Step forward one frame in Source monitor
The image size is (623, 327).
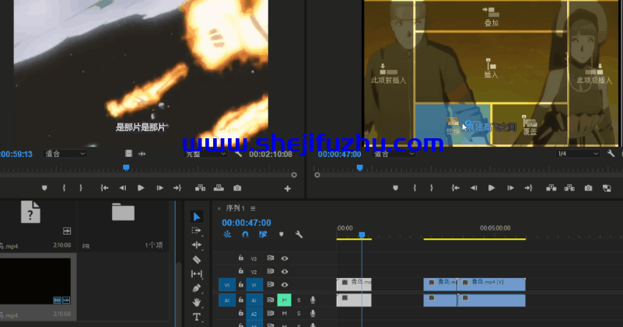tap(159, 188)
